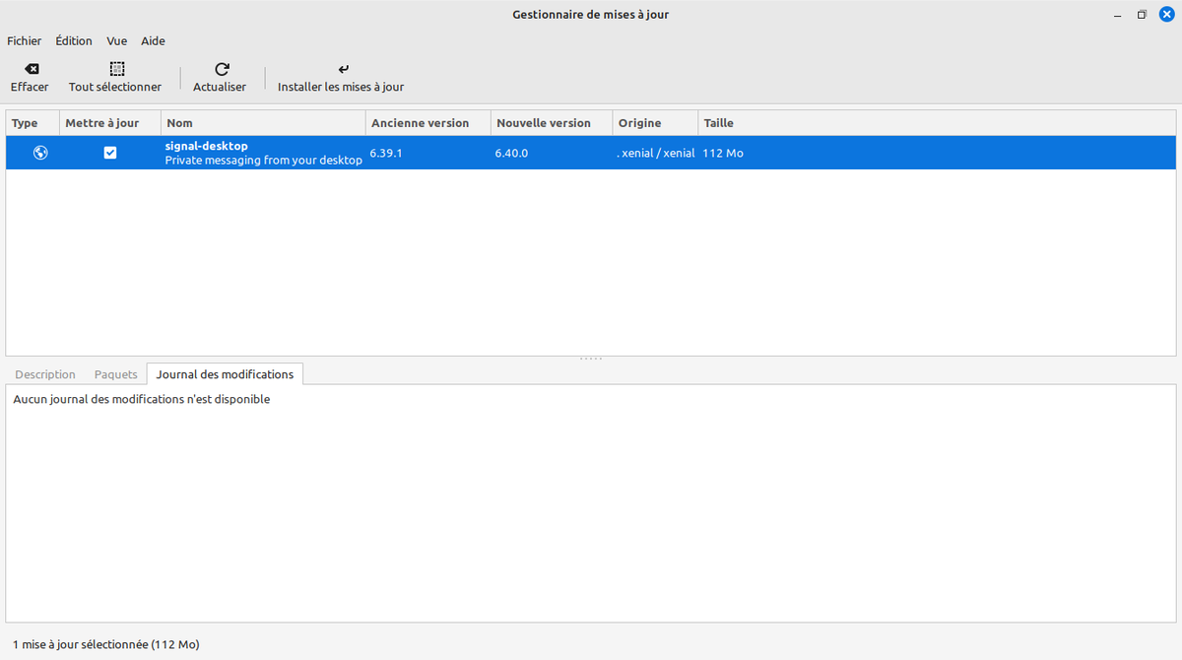
Task: Sort by the Type column header
Action: point(32,123)
